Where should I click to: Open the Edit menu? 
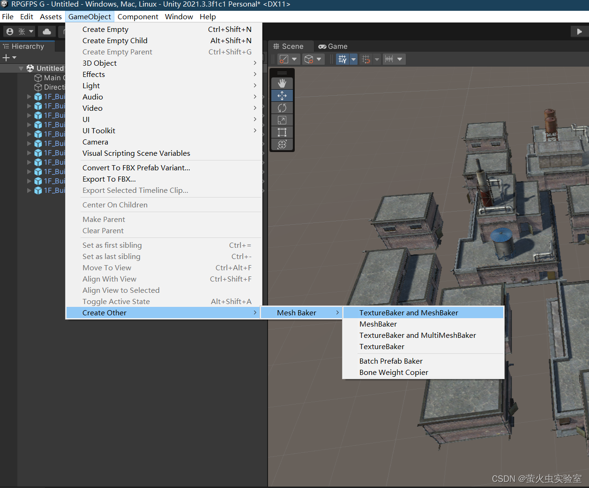tap(27, 16)
